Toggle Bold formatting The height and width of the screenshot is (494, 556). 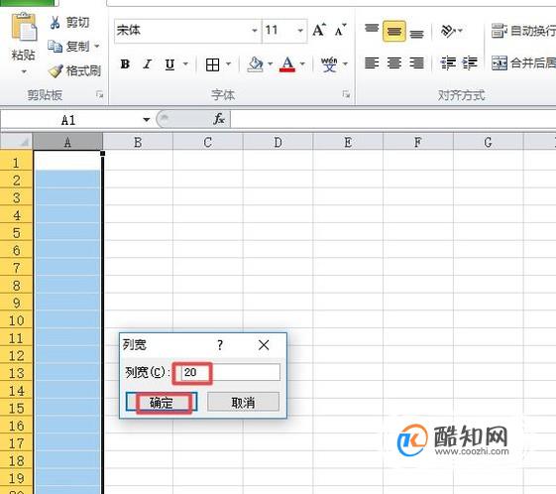pyautogui.click(x=125, y=64)
